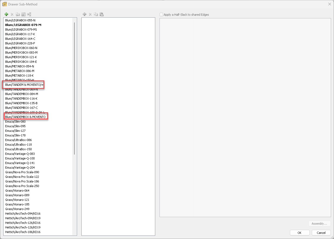Screen dimensions: 334x239
Task: Choose Blum/TANDEM & MOVENTO/= item
Action: [24, 85]
